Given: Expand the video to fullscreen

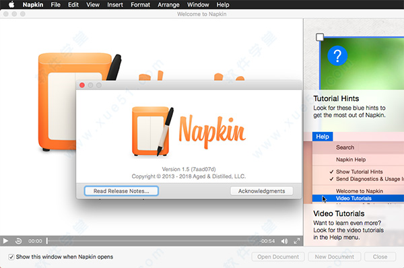Looking at the screenshot, I should coord(297,241).
